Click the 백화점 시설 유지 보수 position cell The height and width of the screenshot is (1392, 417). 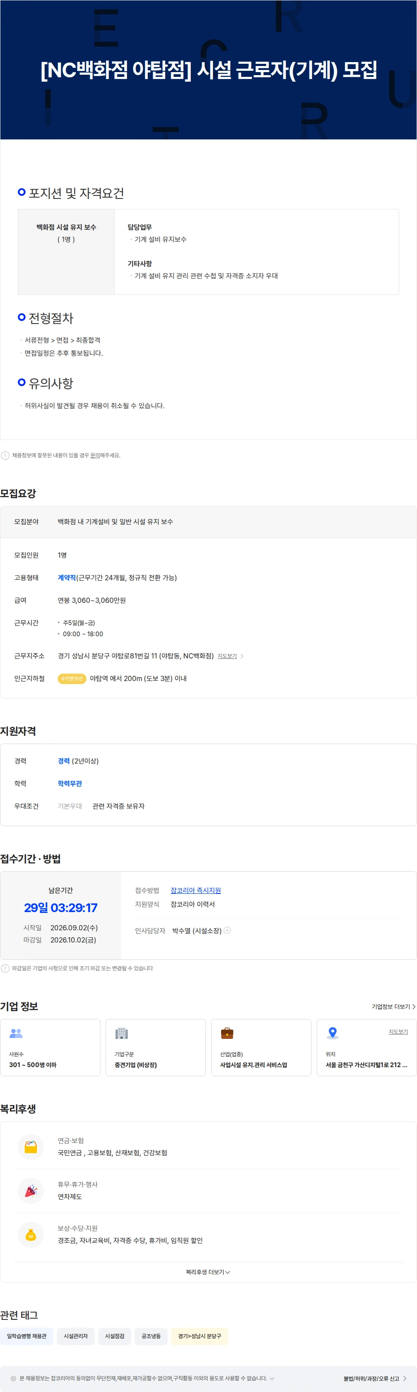(x=66, y=252)
